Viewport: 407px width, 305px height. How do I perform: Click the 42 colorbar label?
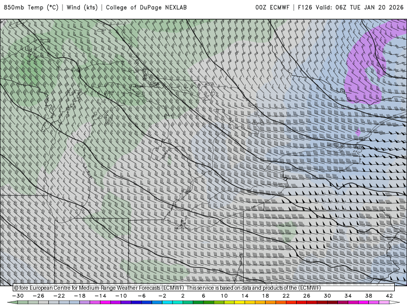(389, 296)
